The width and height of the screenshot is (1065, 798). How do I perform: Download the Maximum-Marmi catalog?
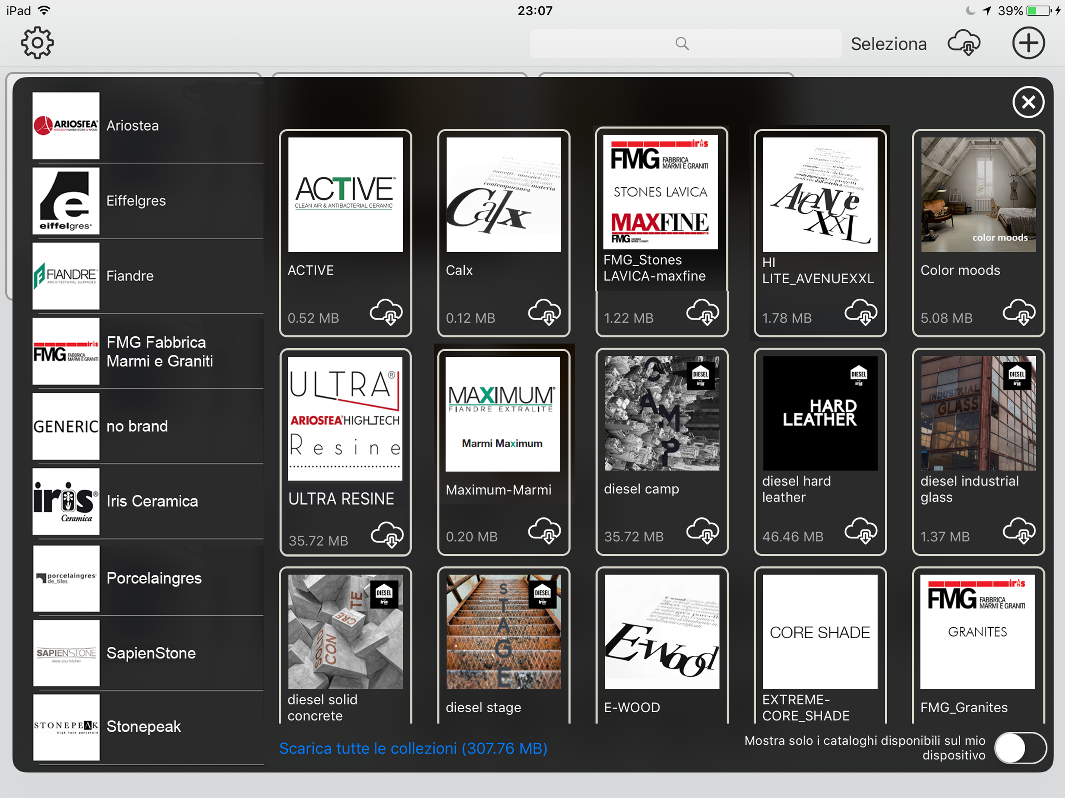545,530
